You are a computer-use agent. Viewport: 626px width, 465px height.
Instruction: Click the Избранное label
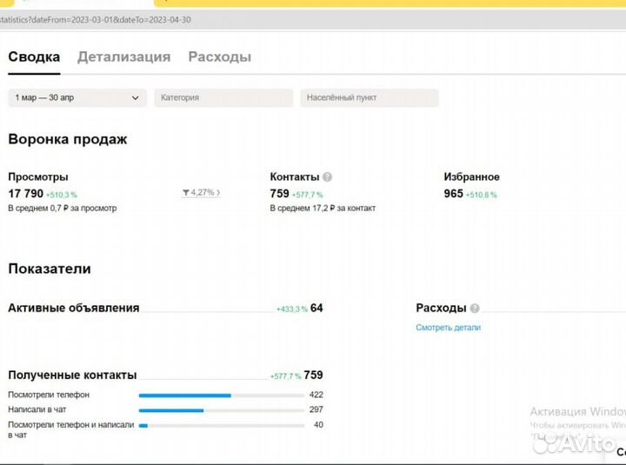click(471, 176)
